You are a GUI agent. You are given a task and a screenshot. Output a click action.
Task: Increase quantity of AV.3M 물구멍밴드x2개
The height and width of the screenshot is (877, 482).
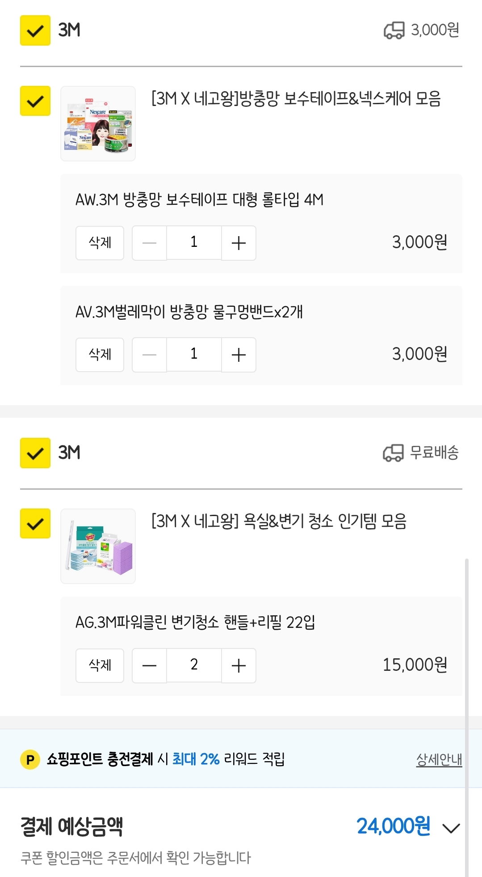point(239,355)
